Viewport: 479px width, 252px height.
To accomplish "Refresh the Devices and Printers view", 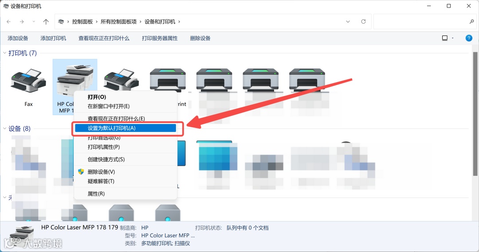I will tap(363, 22).
